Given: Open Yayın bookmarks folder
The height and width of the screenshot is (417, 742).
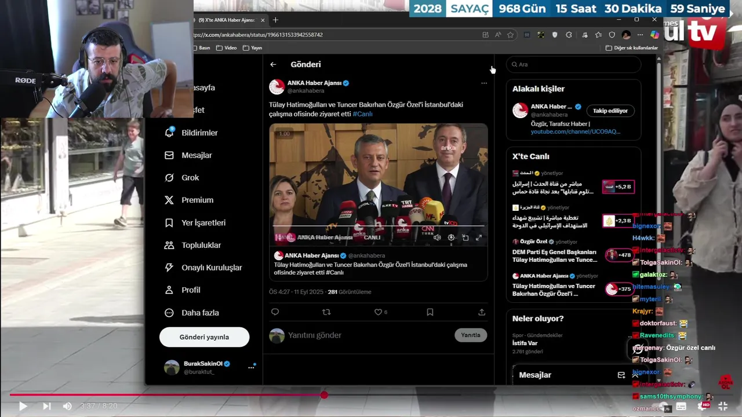Looking at the screenshot, I should (x=252, y=47).
